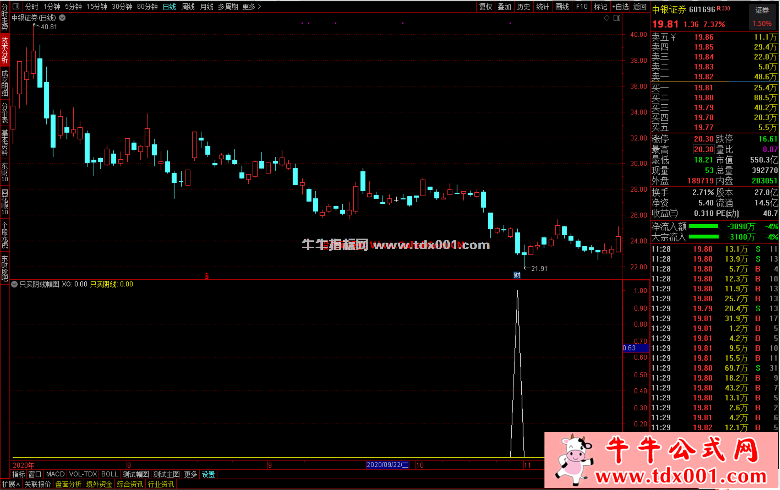Open the 境外资金 tab

click(99, 484)
